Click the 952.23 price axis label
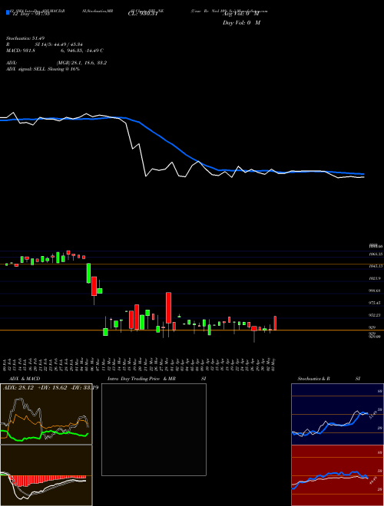Image resolution: width=384 pixels, height=506 pixels. 376,315
